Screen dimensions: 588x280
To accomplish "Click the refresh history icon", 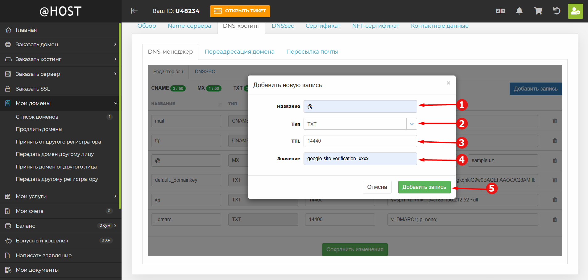I will pyautogui.click(x=557, y=11).
